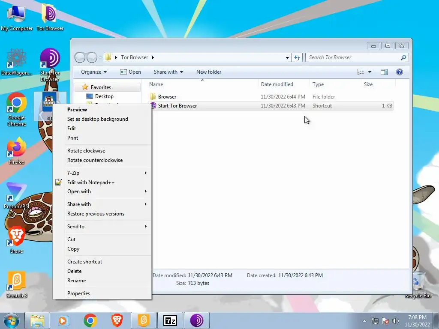The image size is (439, 329).
Task: Choose Set as desktop background
Action: 102,119
